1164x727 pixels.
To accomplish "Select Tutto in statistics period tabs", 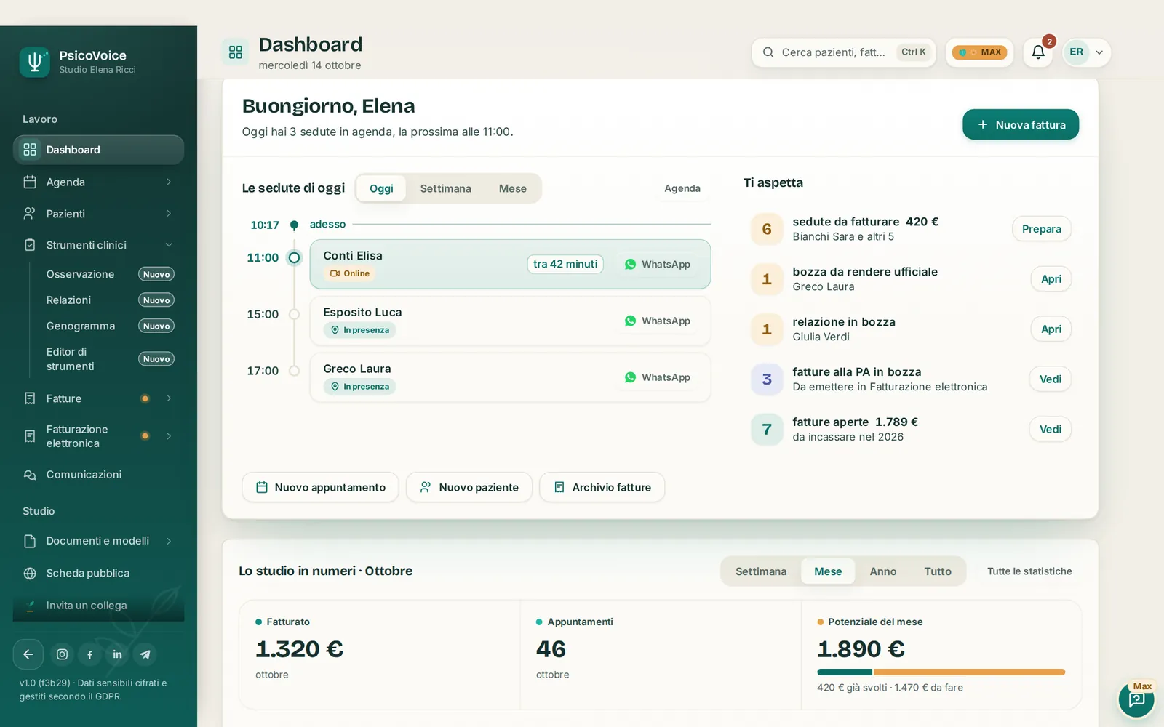I will pyautogui.click(x=937, y=571).
